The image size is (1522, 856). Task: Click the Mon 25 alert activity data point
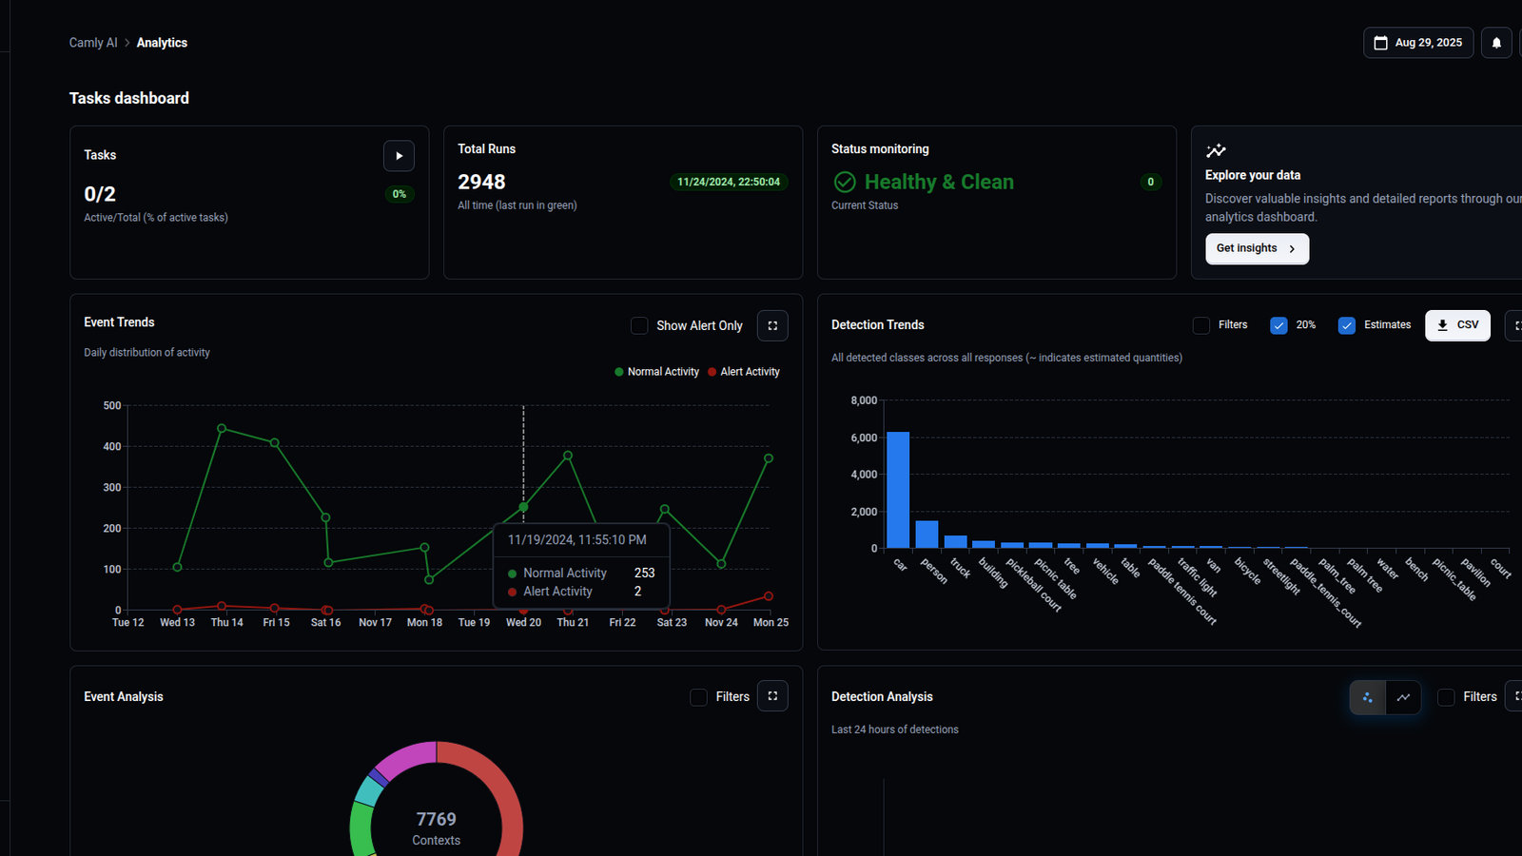point(769,596)
